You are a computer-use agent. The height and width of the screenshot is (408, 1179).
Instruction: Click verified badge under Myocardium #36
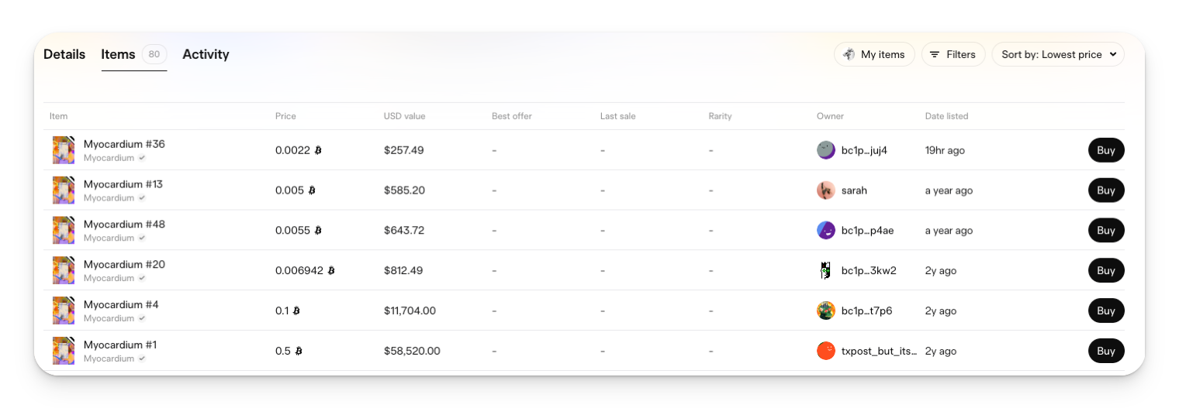142,158
